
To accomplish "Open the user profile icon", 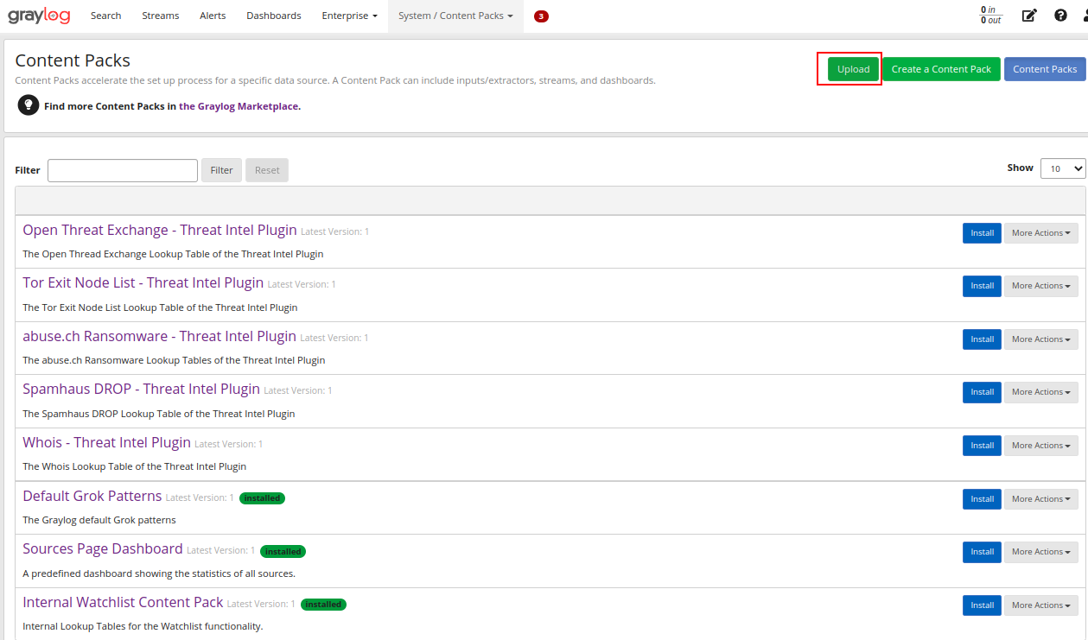I will click(1085, 16).
